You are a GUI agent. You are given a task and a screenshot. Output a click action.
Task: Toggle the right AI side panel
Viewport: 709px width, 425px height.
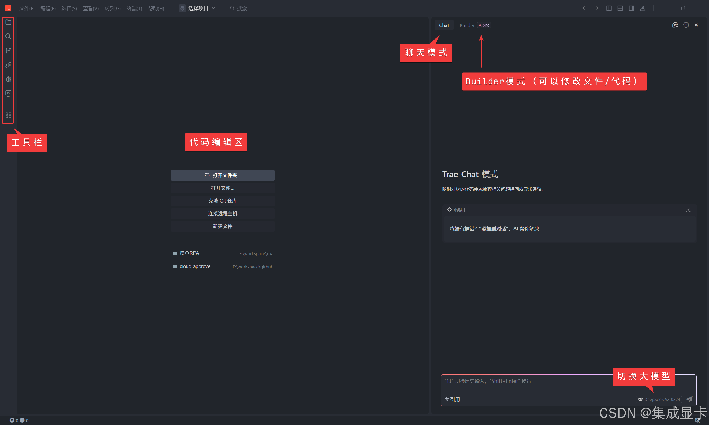631,8
